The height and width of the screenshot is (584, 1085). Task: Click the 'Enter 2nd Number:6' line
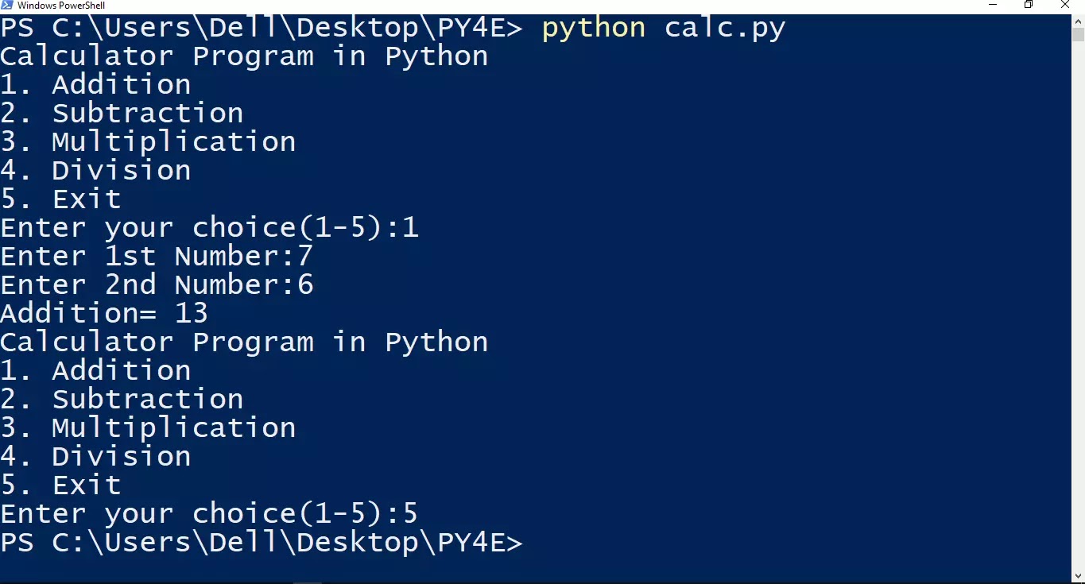[157, 284]
